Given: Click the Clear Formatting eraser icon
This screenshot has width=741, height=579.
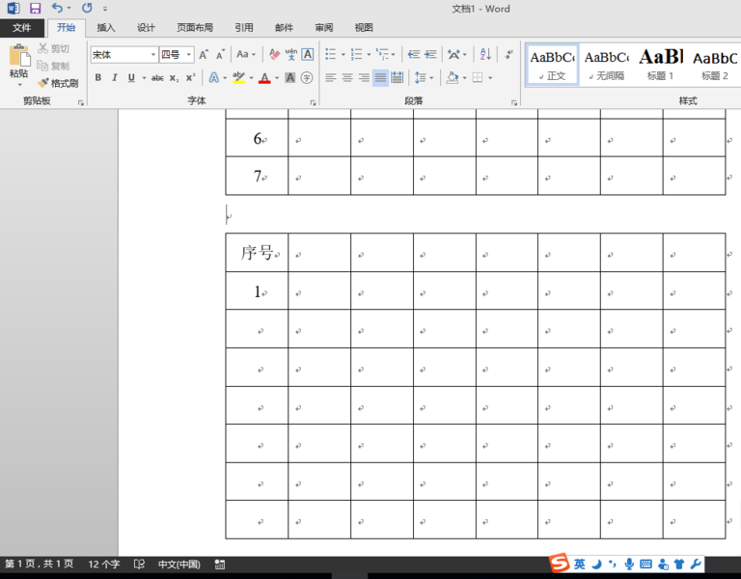Looking at the screenshot, I should tap(275, 55).
